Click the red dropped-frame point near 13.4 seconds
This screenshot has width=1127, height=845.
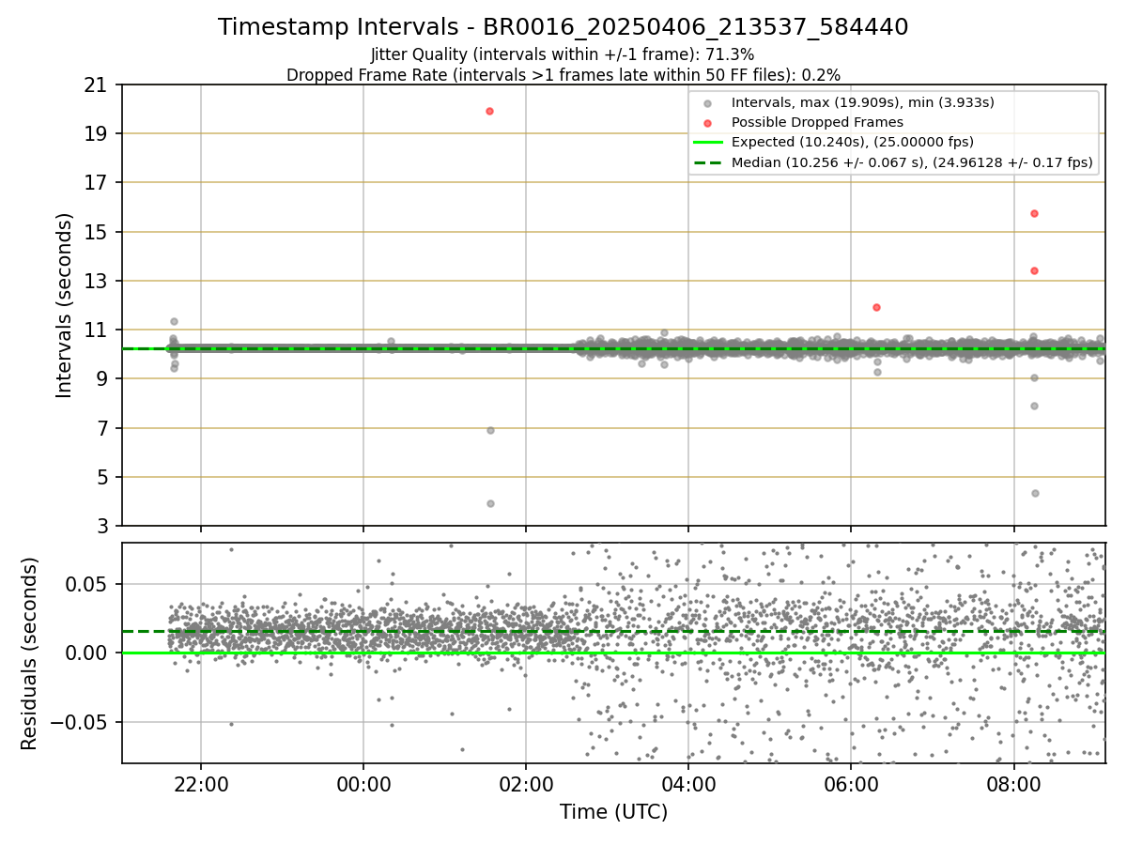pyautogui.click(x=1034, y=270)
